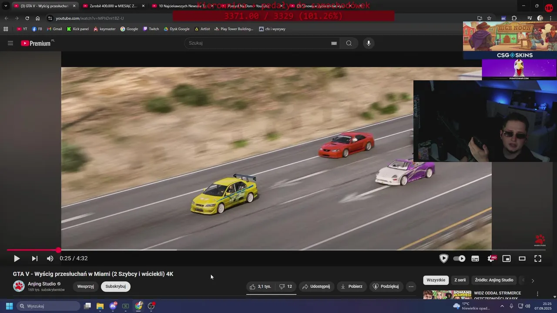Start voice search with microphone
This screenshot has height=313, width=557.
(x=369, y=43)
